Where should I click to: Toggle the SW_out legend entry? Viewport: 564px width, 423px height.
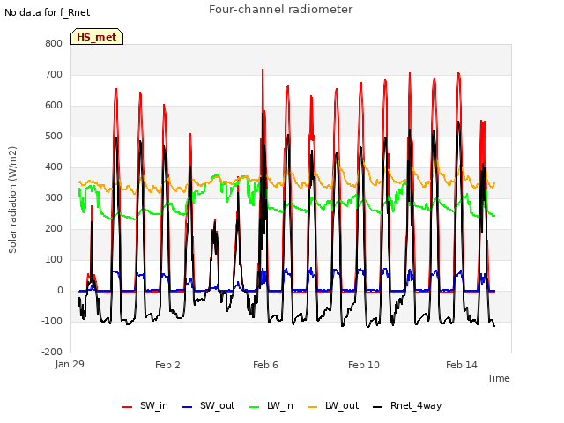pyautogui.click(x=209, y=406)
